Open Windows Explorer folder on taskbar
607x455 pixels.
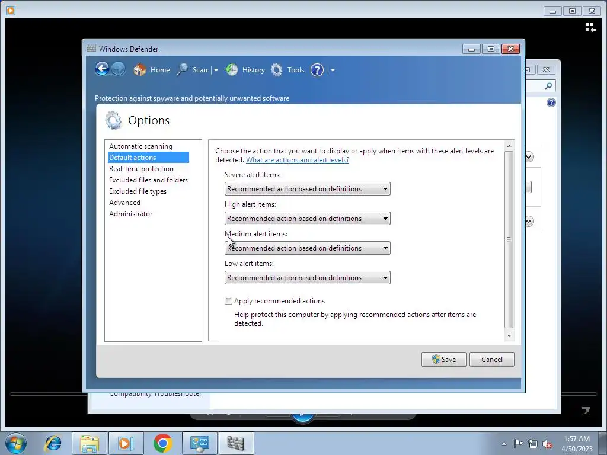(89, 443)
